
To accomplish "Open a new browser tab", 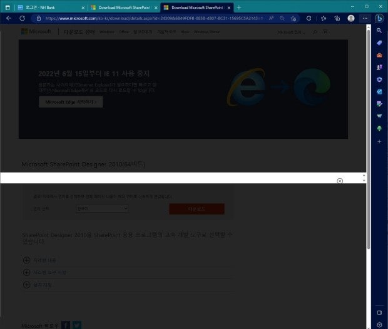I will 239,8.
